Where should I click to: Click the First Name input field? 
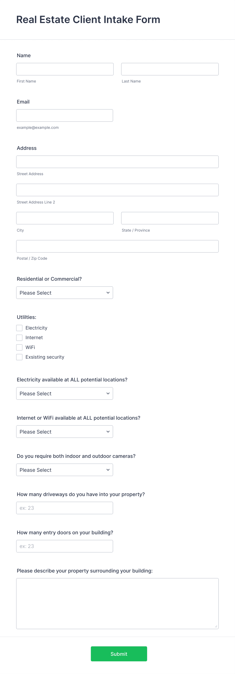[64, 69]
